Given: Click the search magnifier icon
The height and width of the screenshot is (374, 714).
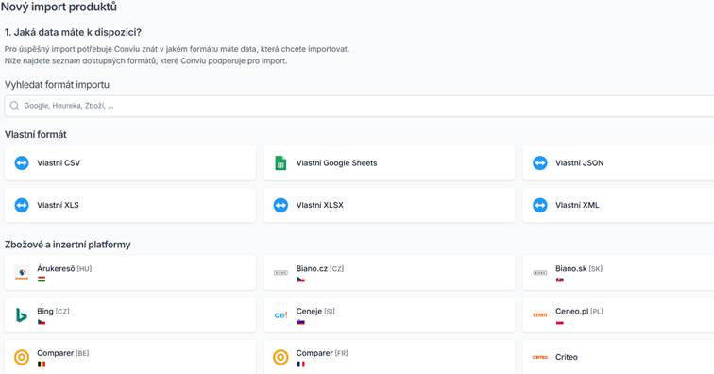Looking at the screenshot, I should coord(14,106).
